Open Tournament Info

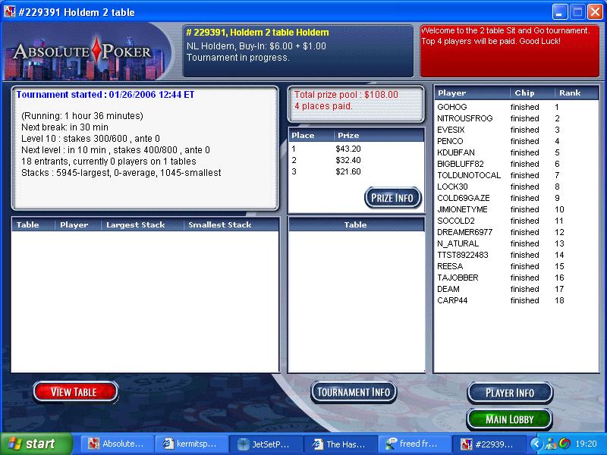pyautogui.click(x=354, y=392)
